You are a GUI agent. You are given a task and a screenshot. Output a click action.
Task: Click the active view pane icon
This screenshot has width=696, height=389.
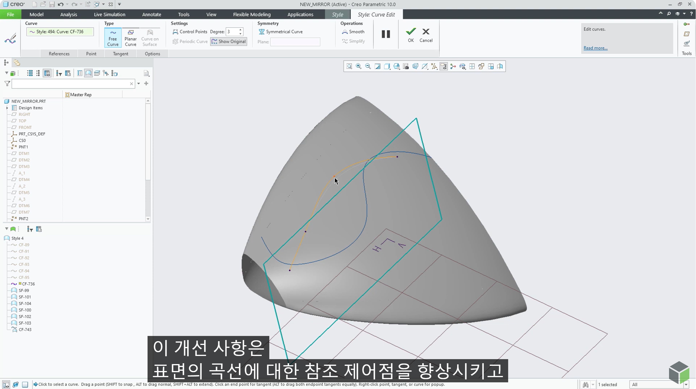pos(491,66)
